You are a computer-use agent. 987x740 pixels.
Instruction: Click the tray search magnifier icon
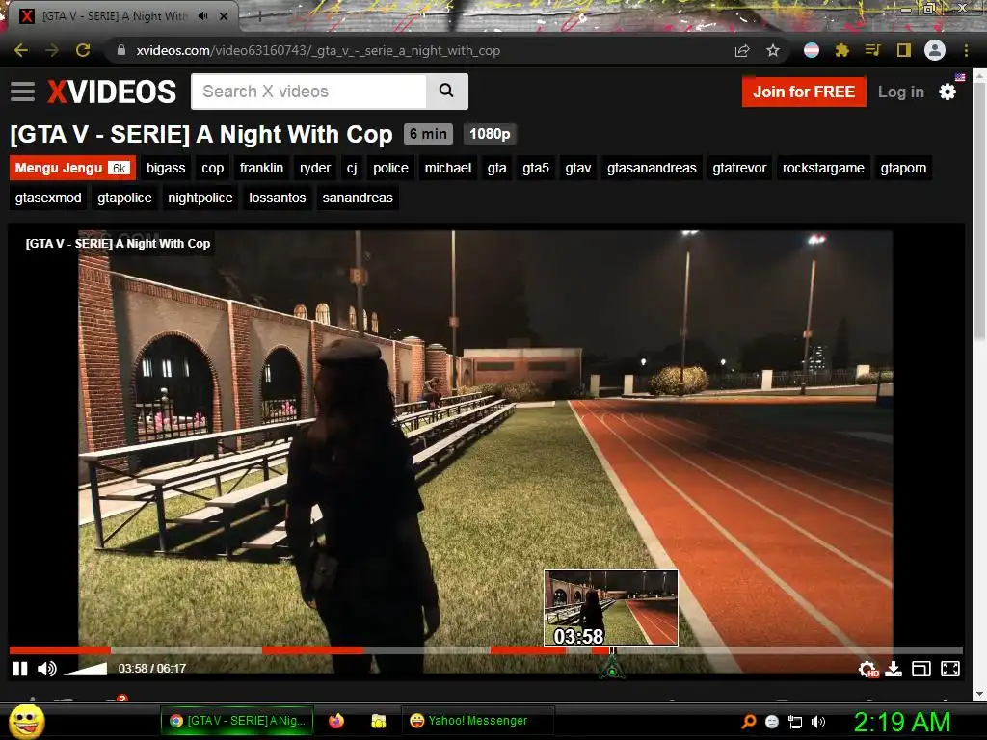(748, 722)
